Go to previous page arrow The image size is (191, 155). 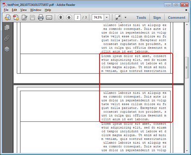[60, 17]
